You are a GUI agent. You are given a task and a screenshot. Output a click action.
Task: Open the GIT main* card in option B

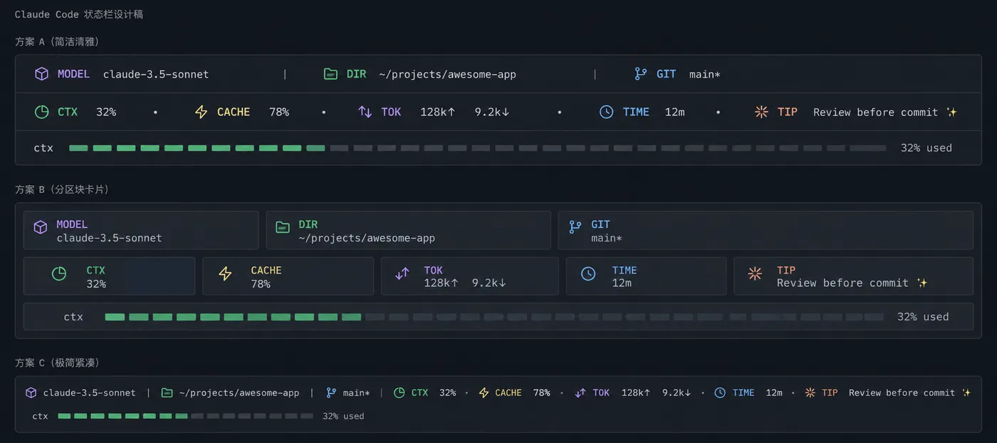pyautogui.click(x=766, y=230)
